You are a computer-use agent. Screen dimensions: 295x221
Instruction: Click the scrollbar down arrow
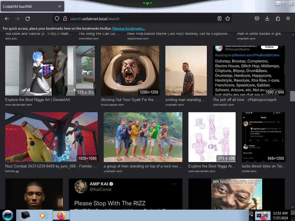(x=292, y=207)
